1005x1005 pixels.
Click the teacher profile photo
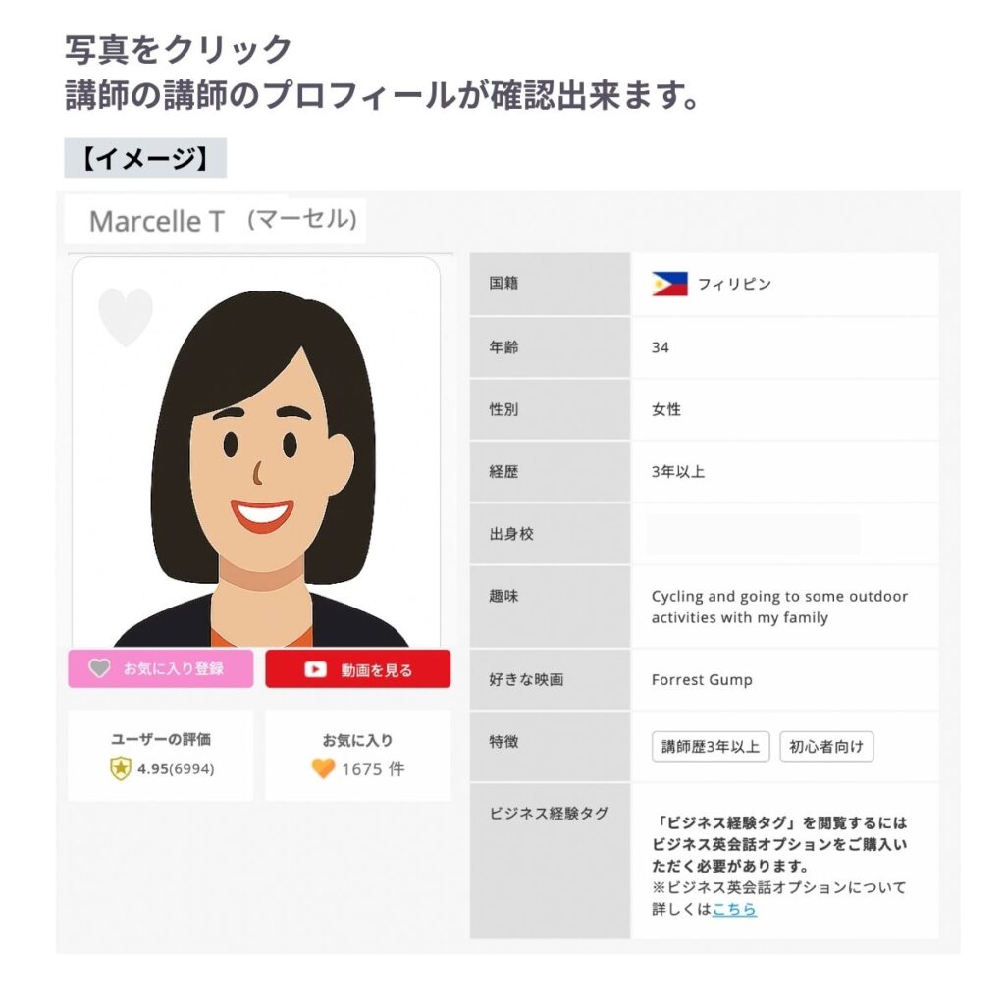[256, 451]
